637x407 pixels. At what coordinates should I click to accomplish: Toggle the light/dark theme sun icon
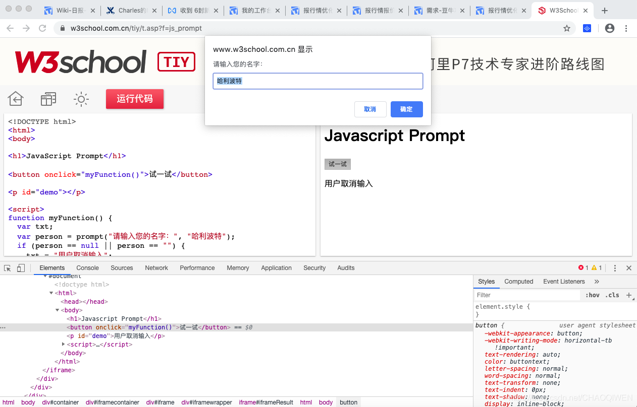pyautogui.click(x=81, y=99)
